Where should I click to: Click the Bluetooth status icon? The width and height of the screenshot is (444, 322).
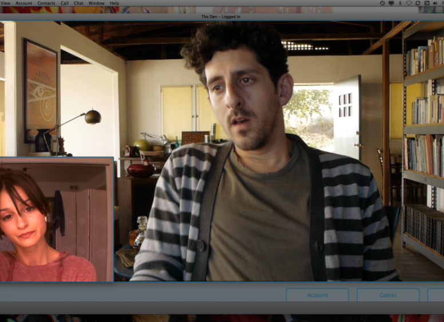(400, 3)
